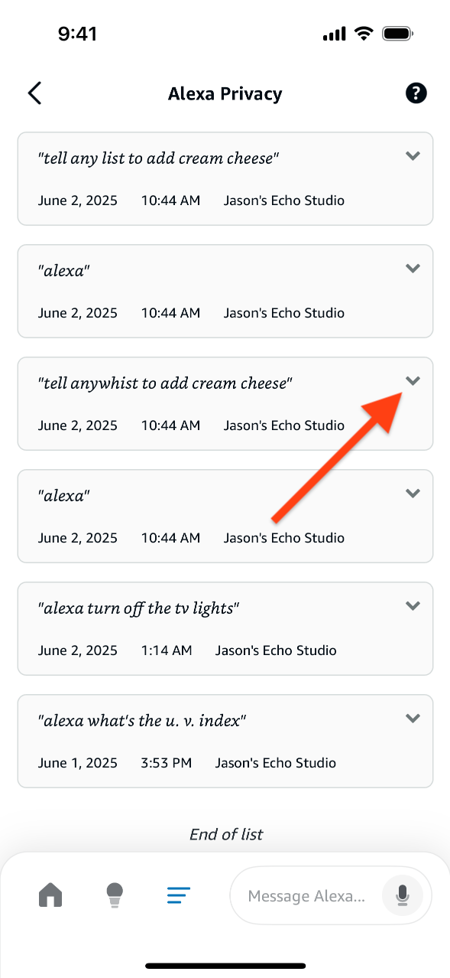Expand the second "alexa" recording chevron
Screen dimensions: 450x978
pyautogui.click(x=413, y=494)
